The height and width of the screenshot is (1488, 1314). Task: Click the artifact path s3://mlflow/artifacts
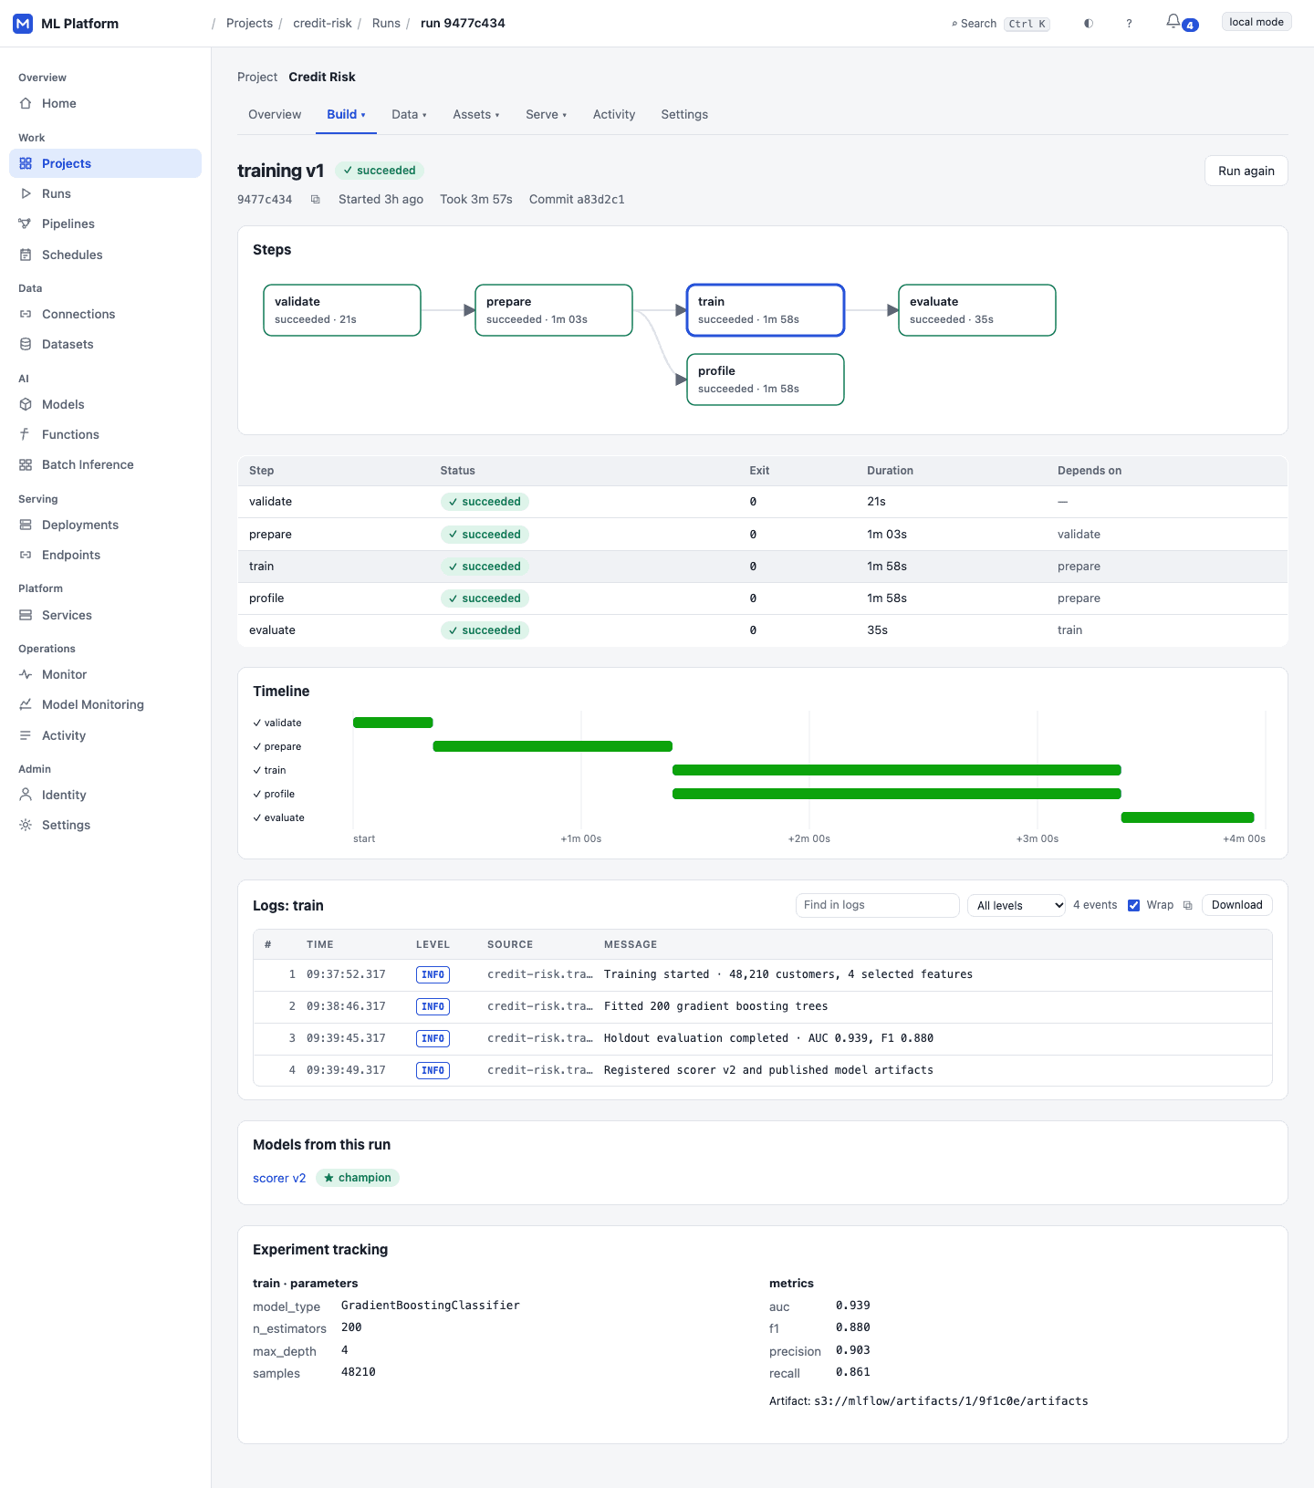[951, 1401]
